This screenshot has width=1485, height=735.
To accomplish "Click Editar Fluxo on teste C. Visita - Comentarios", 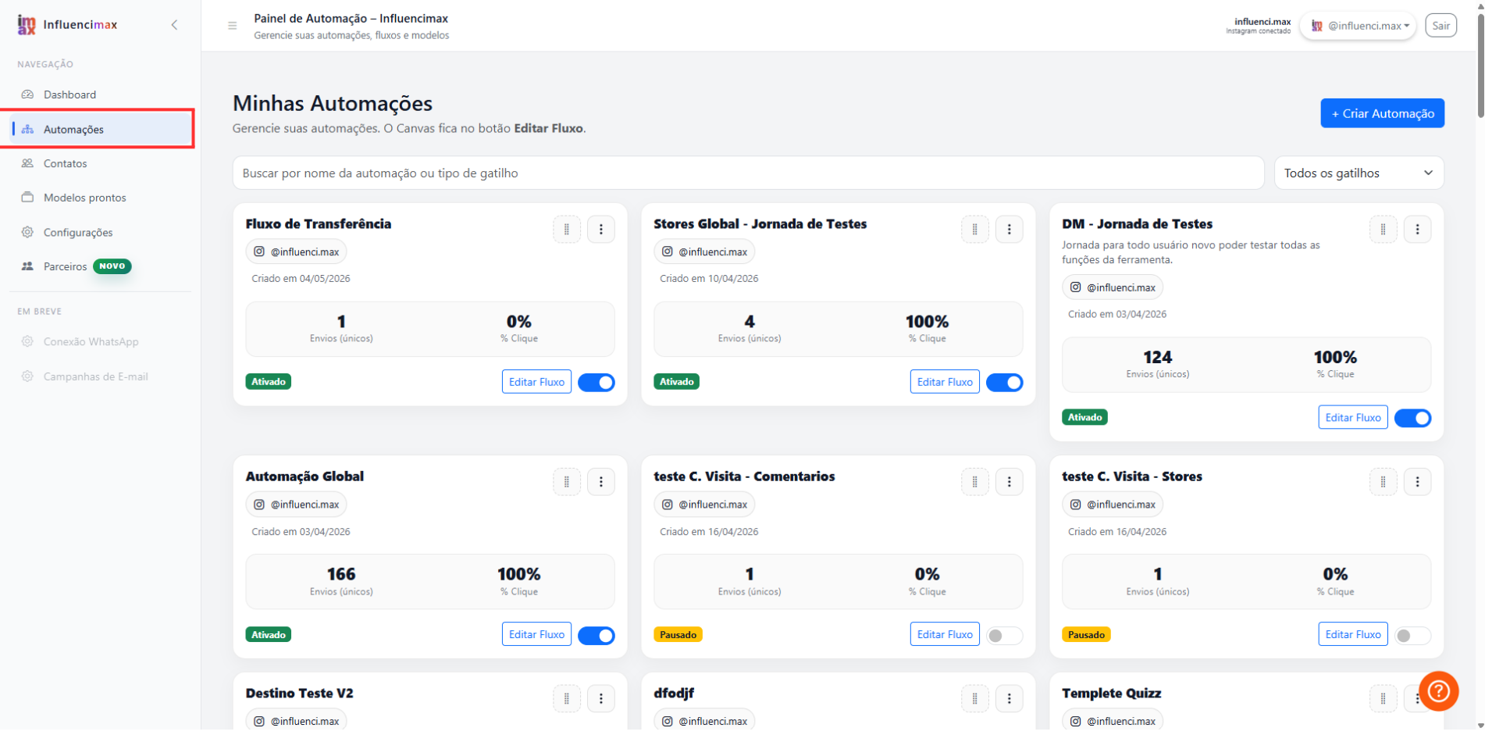I will tap(945, 634).
